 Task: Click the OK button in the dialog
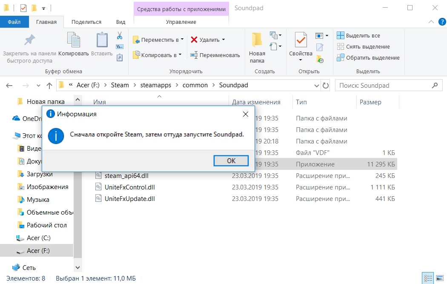[231, 161]
